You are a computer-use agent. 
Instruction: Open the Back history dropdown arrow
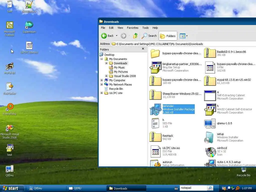[x=116, y=36]
